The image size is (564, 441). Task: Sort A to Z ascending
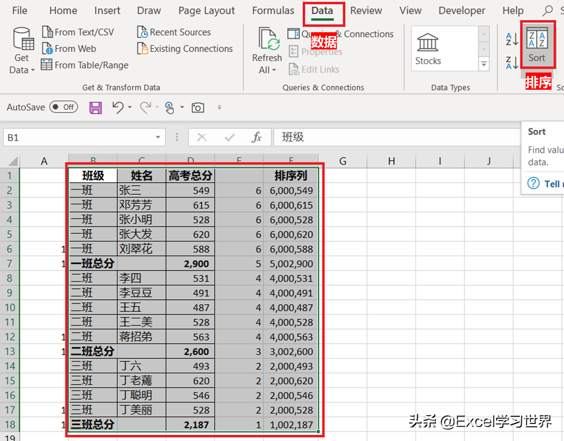pos(512,39)
